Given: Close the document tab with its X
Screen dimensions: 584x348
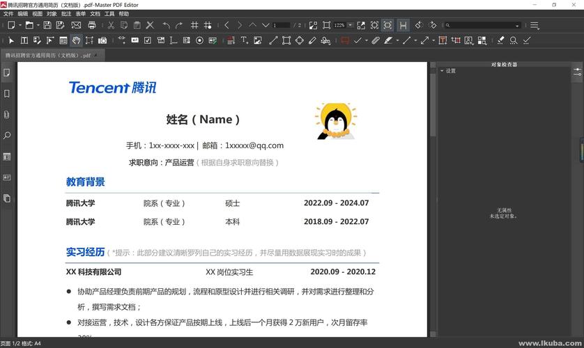Looking at the screenshot, I should click(96, 55).
